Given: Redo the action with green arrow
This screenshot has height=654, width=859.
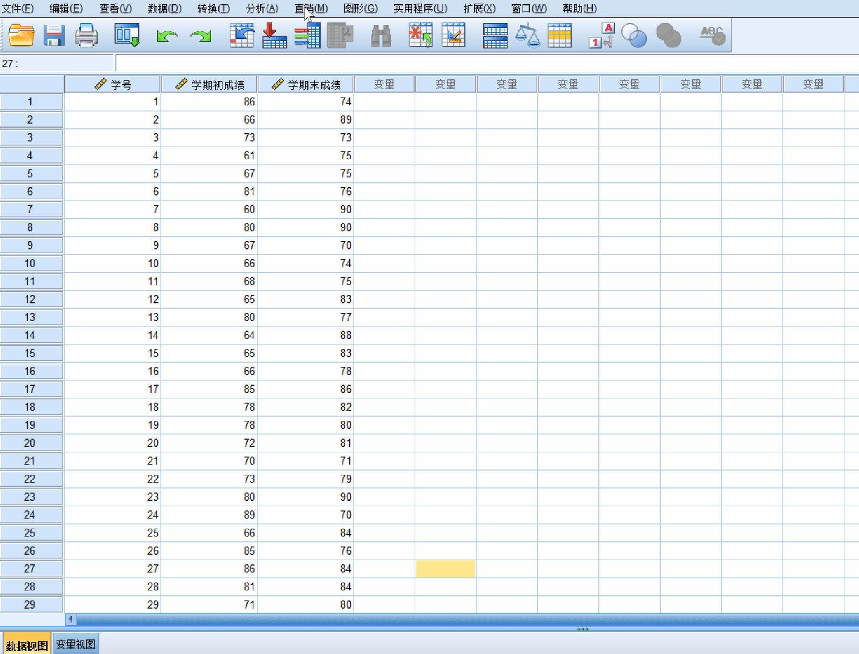Looking at the screenshot, I should click(x=201, y=36).
